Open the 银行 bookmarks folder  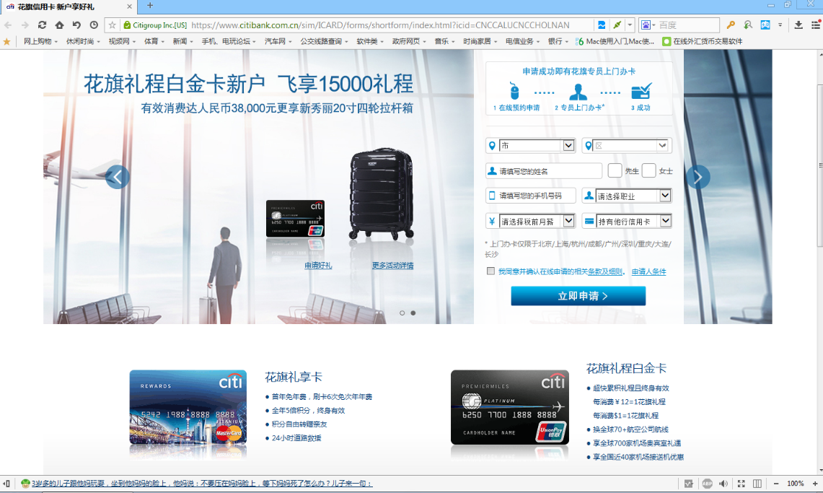coord(558,41)
